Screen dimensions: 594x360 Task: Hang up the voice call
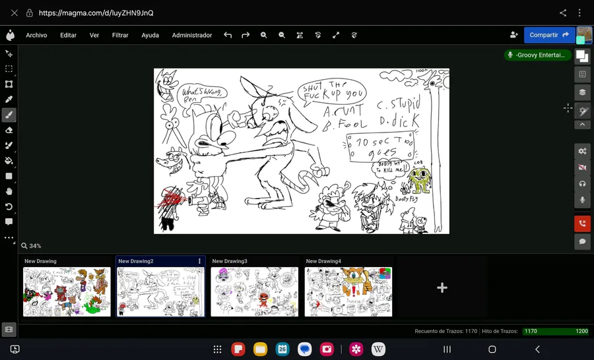(583, 224)
